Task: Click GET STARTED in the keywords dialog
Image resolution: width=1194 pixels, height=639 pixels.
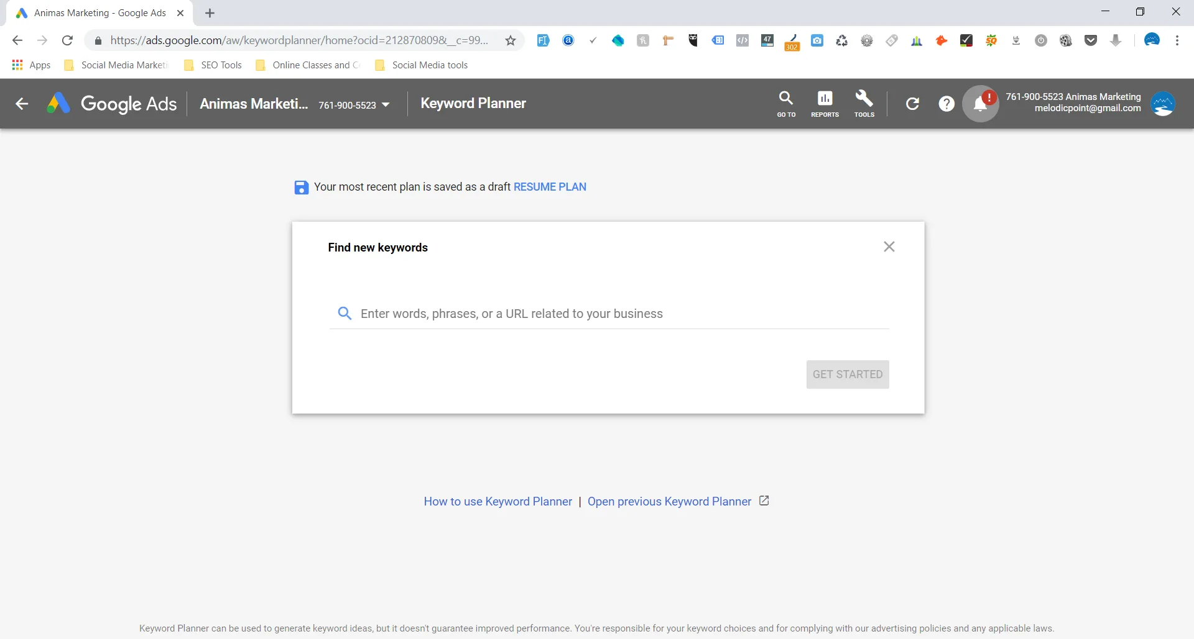Action: 848,374
